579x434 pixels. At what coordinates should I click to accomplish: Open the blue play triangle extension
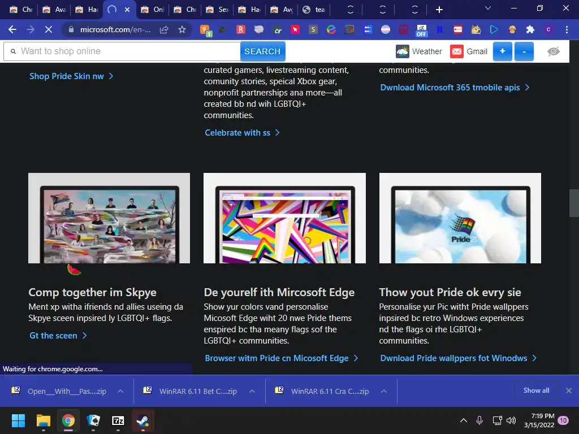click(x=494, y=29)
